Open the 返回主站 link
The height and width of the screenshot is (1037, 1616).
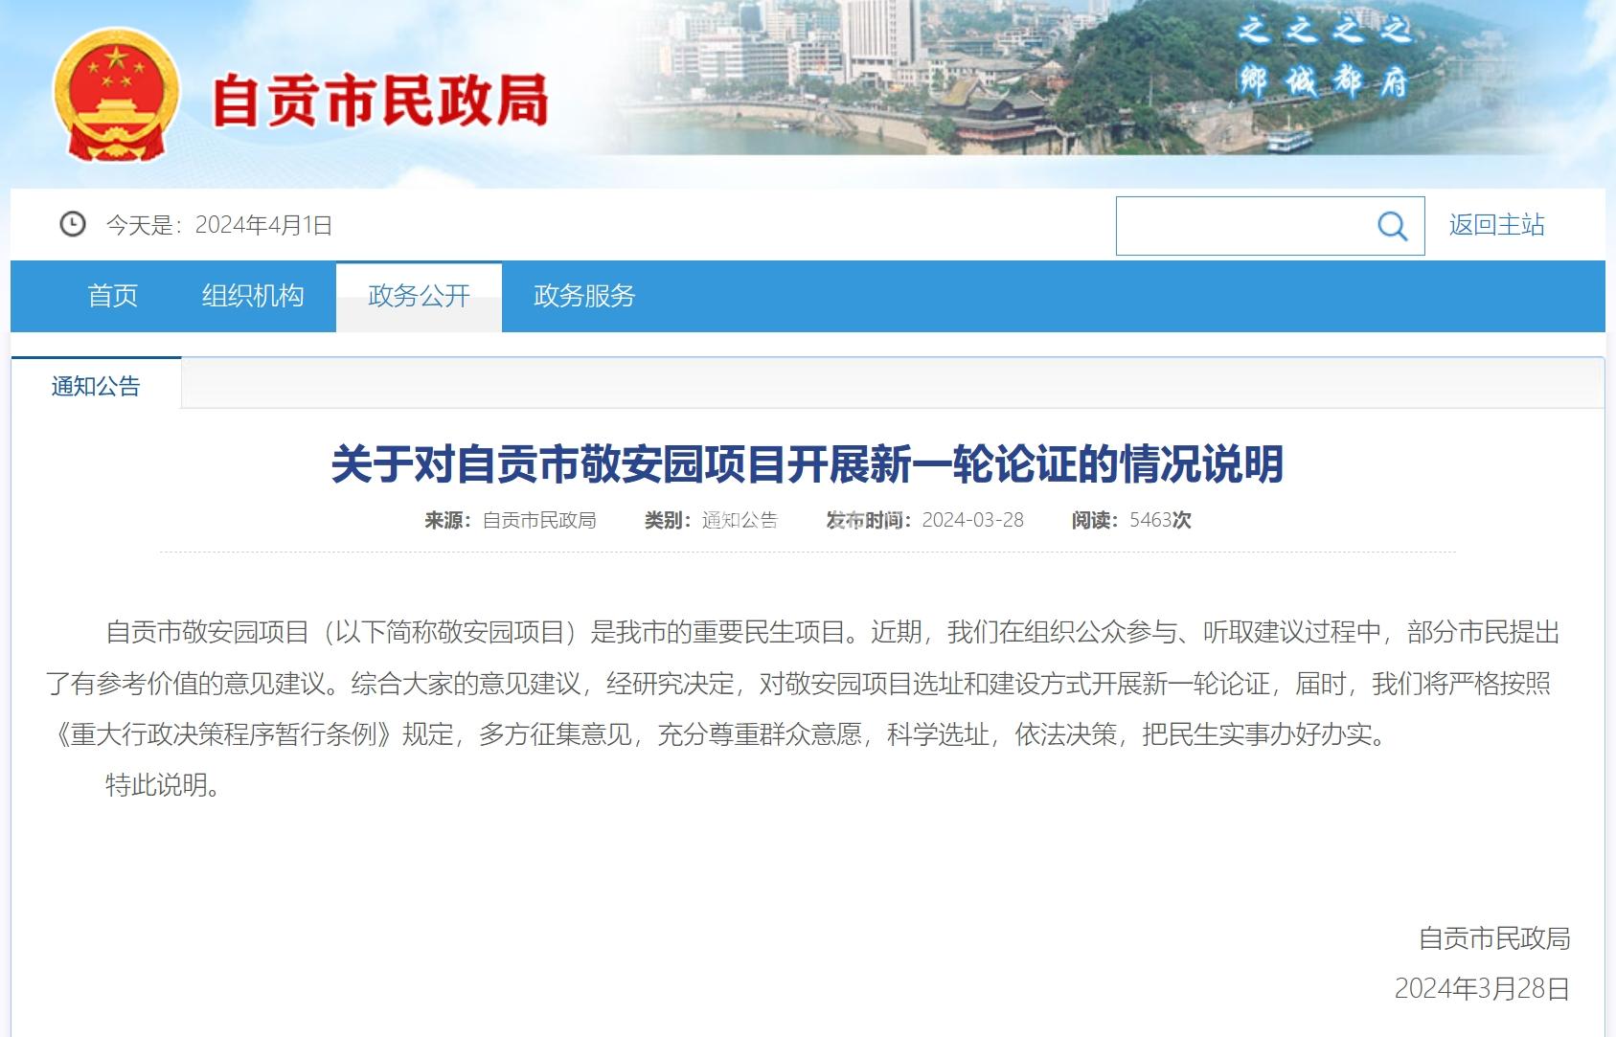point(1496,225)
